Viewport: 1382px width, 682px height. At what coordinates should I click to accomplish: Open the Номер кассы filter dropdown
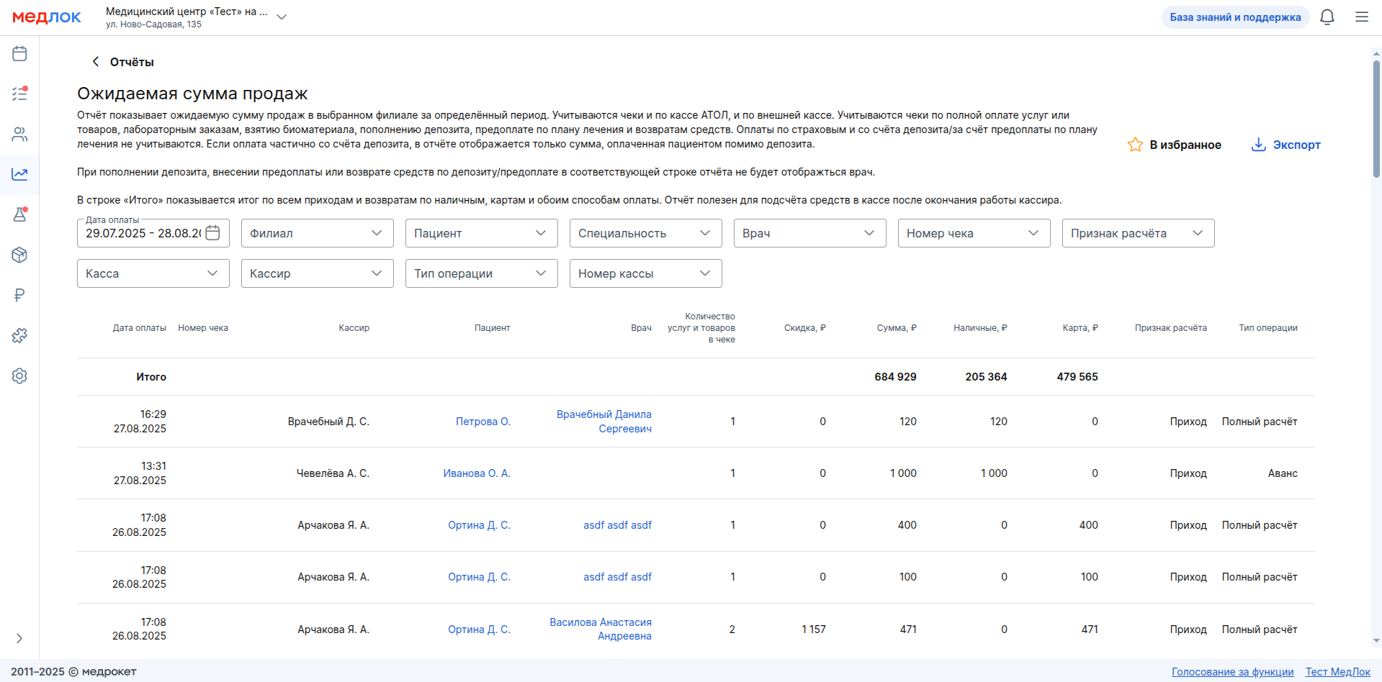(x=646, y=273)
